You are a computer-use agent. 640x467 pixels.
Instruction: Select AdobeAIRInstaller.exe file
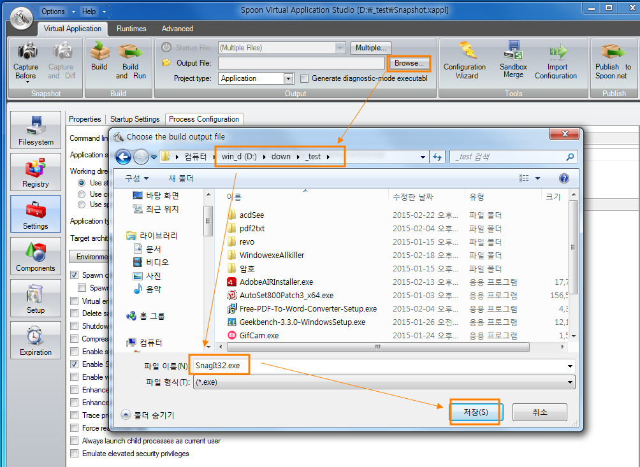pos(276,282)
